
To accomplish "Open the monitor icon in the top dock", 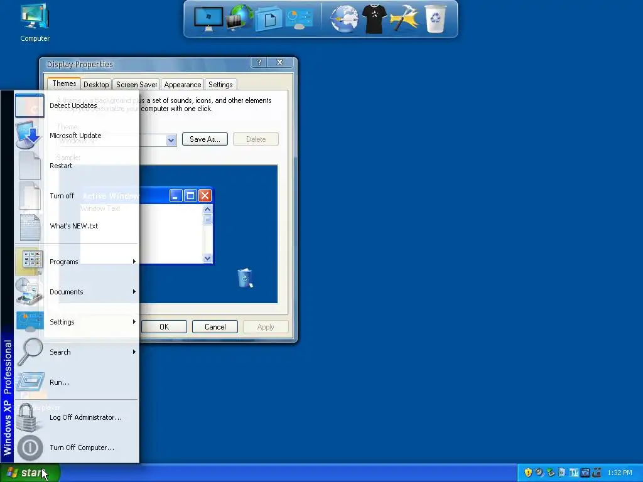I will pyautogui.click(x=208, y=18).
